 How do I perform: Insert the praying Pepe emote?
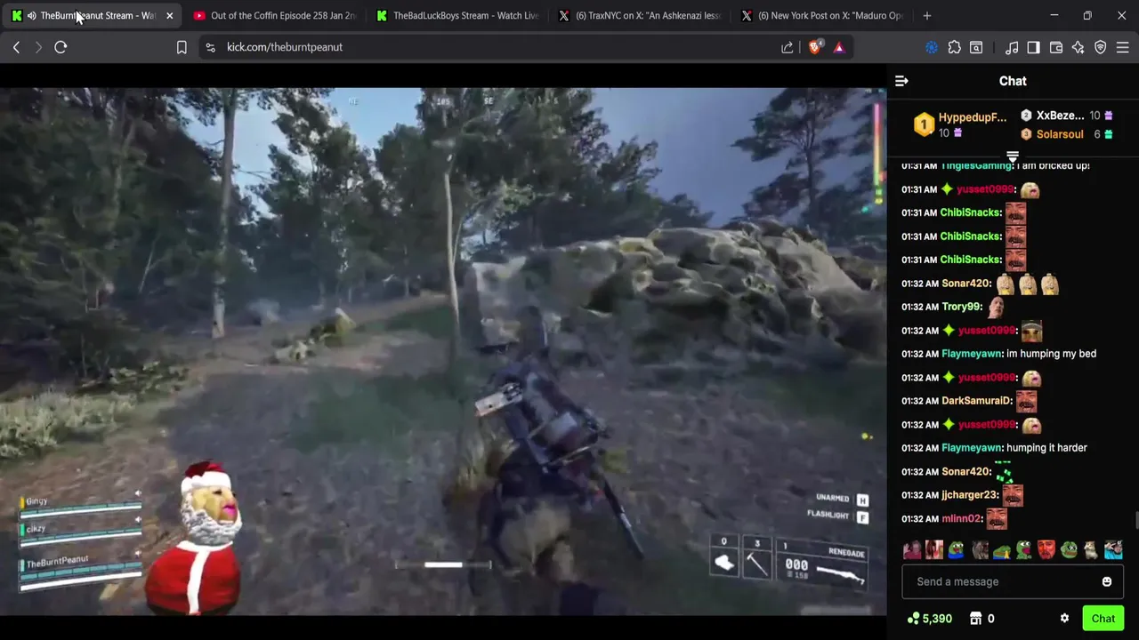(1002, 551)
